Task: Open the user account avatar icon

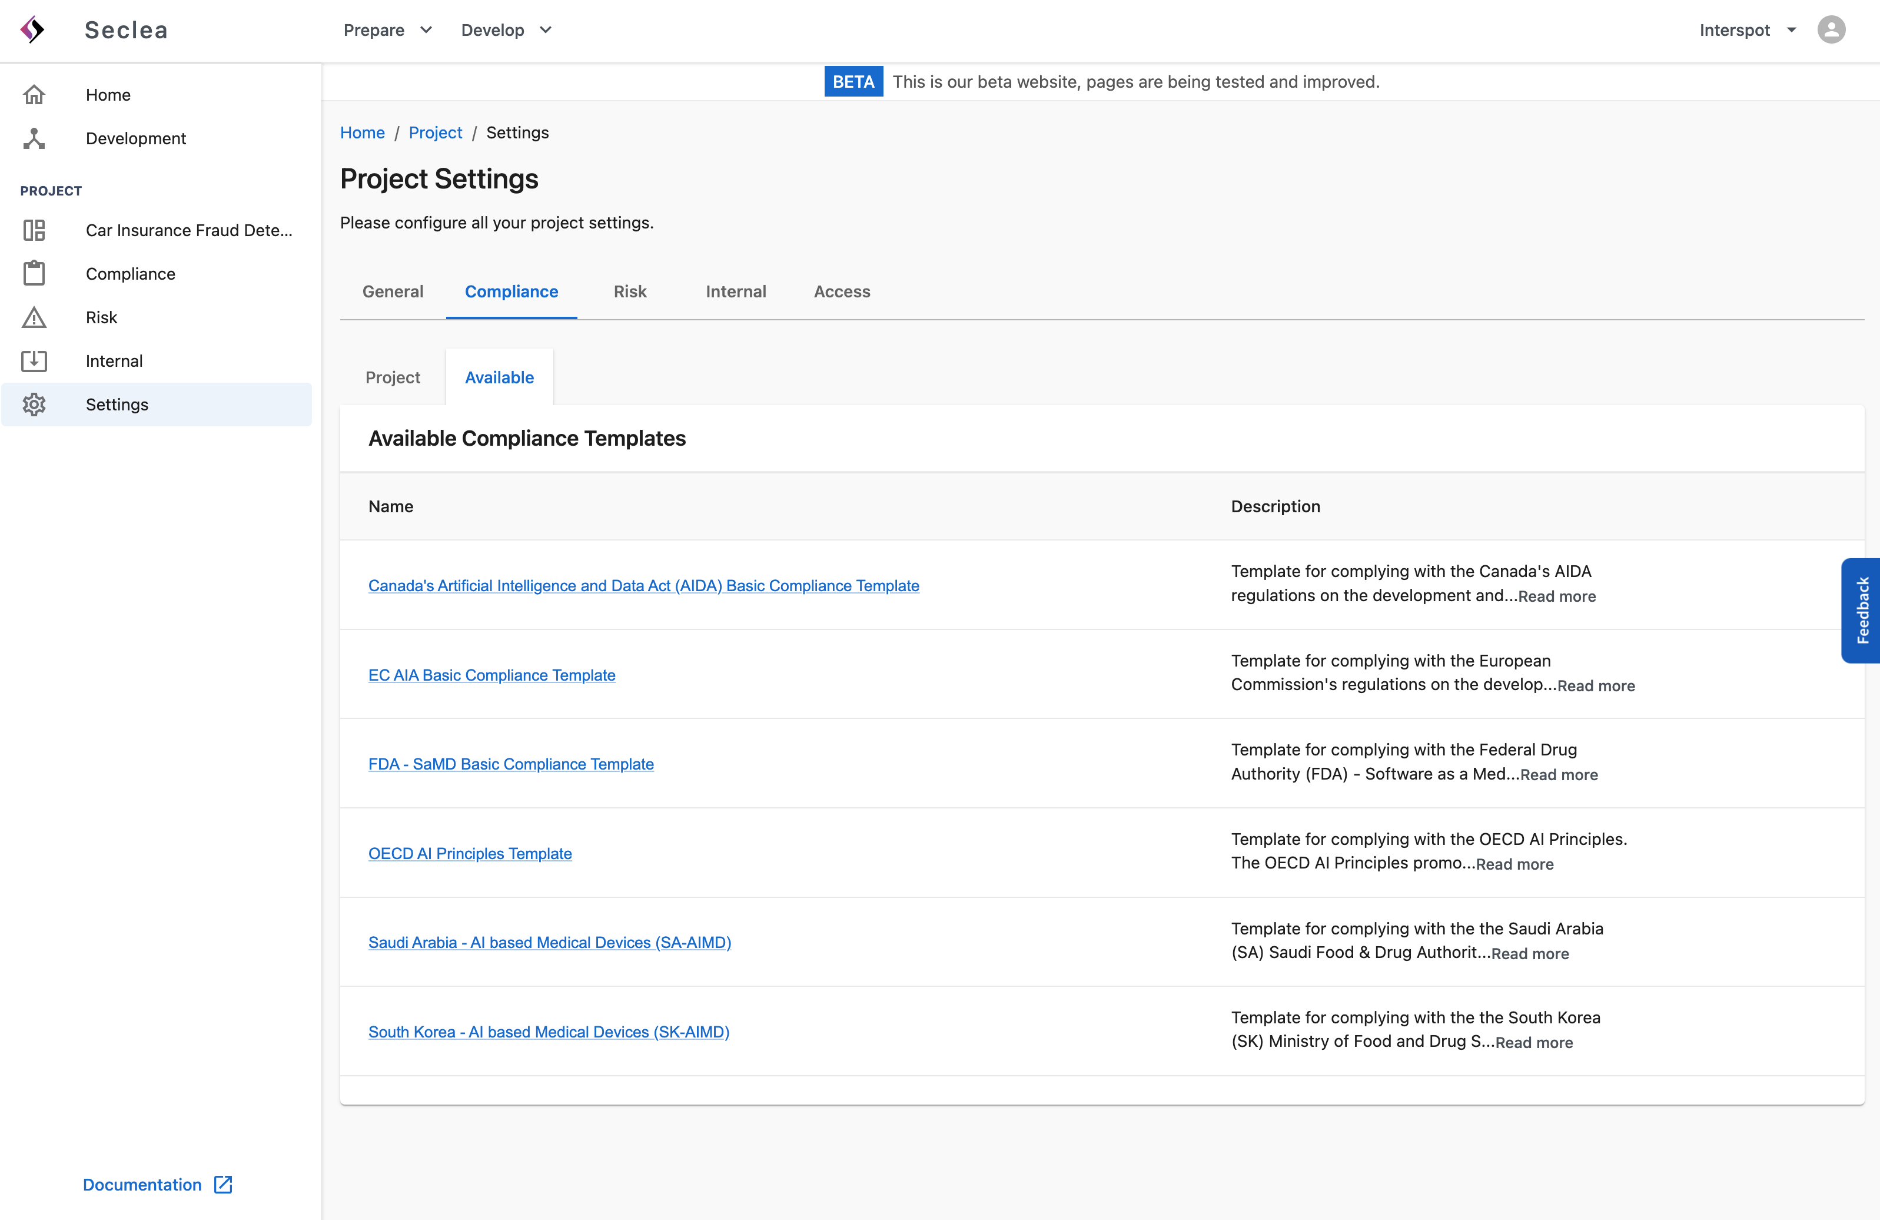Action: pos(1831,30)
